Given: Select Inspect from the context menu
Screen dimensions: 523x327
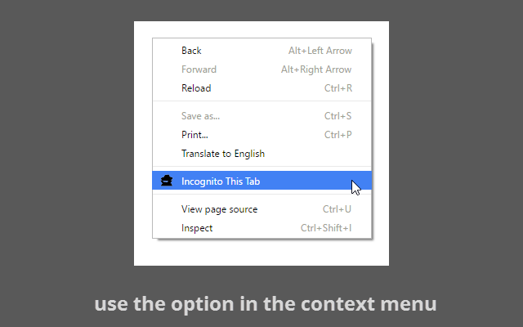Looking at the screenshot, I should 197,228.
